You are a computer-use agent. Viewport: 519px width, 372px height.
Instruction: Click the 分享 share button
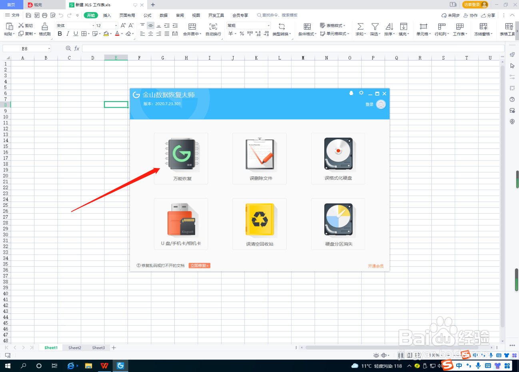[488, 15]
